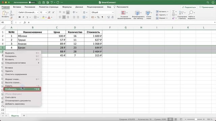Apply the fill color bucket
Image resolution: width=216 pixels, height=121 pixels.
[x=43, y=17]
